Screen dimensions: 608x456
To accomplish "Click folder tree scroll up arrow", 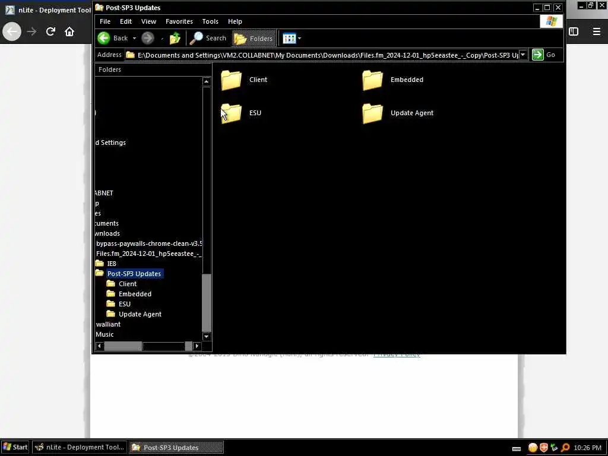I will pyautogui.click(x=206, y=81).
